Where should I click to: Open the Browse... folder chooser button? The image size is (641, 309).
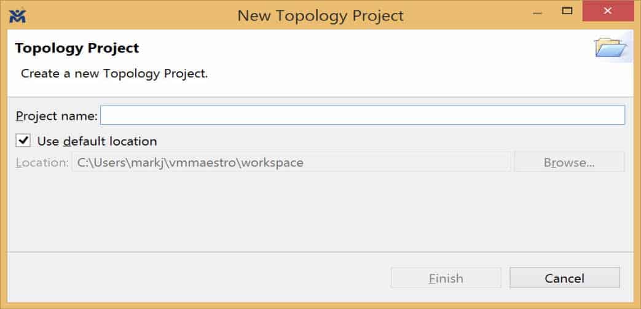coord(569,162)
